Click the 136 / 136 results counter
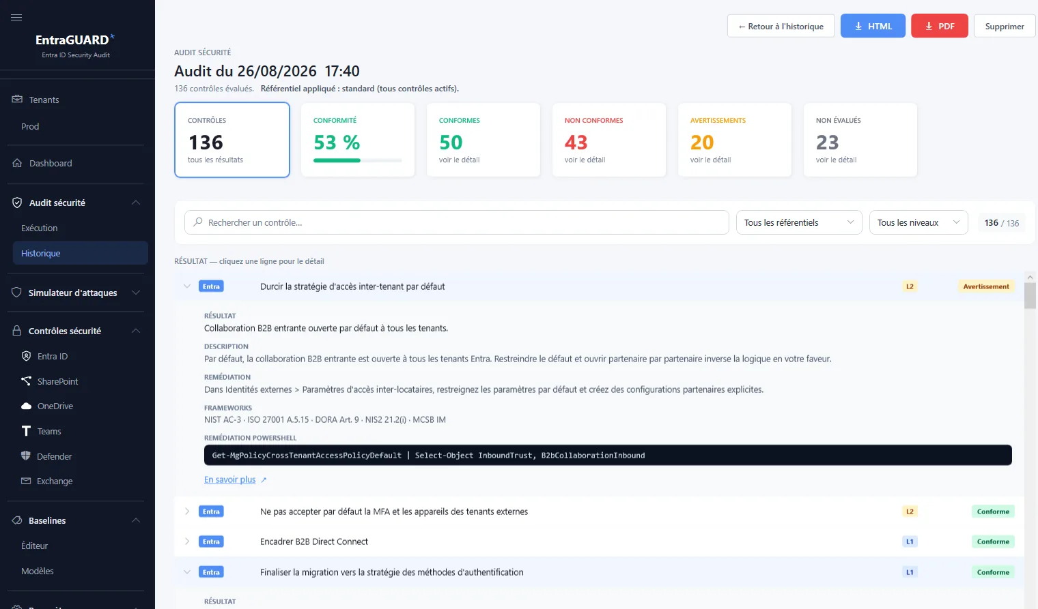 1002,222
